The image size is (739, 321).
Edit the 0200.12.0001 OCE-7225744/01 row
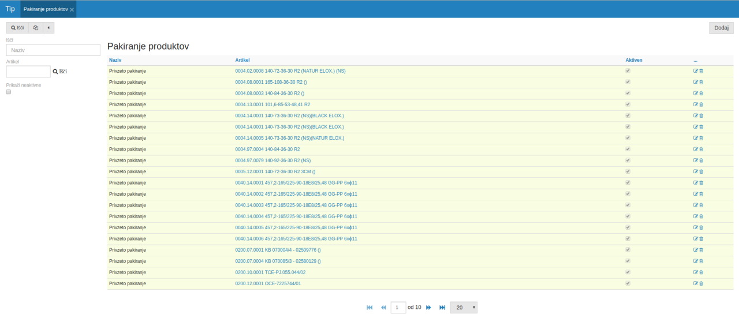696,283
